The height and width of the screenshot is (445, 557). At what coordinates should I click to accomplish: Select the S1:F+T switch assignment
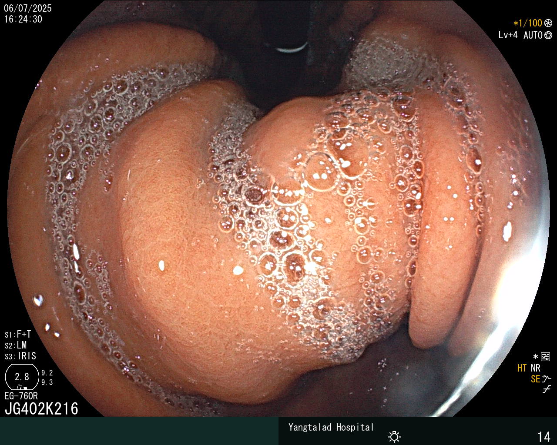[18, 334]
